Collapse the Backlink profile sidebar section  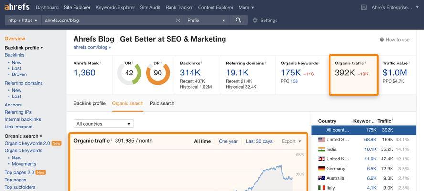(x=24, y=48)
